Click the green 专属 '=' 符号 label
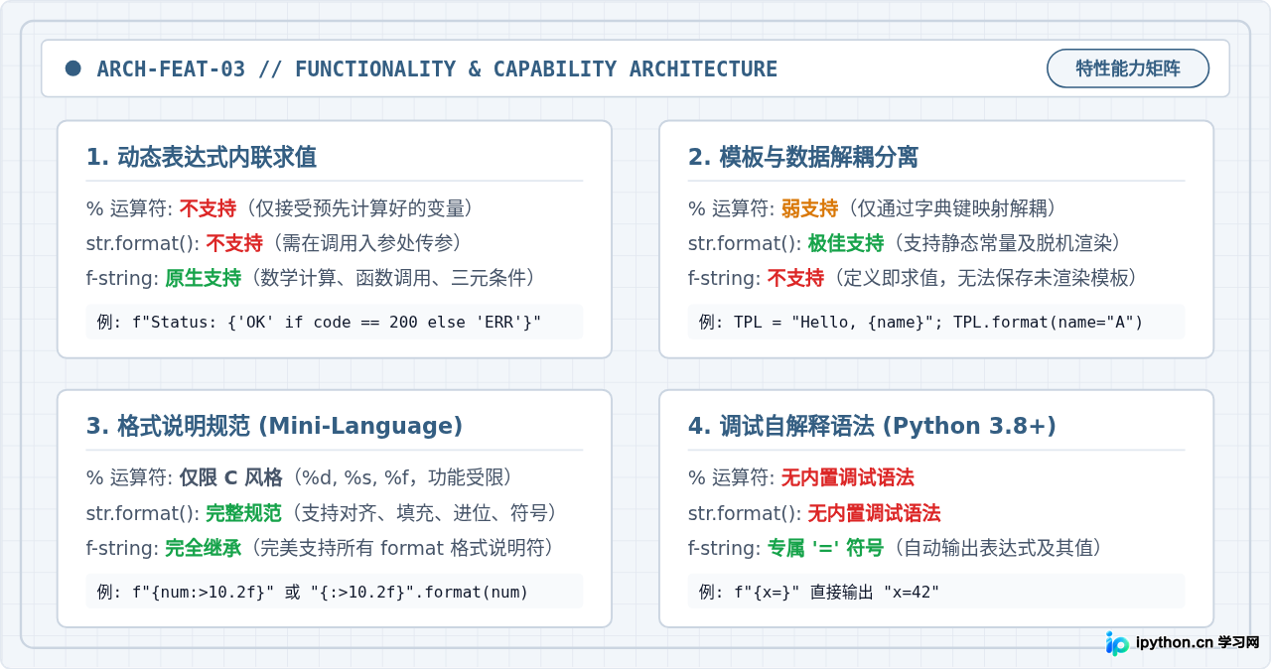 pos(825,548)
